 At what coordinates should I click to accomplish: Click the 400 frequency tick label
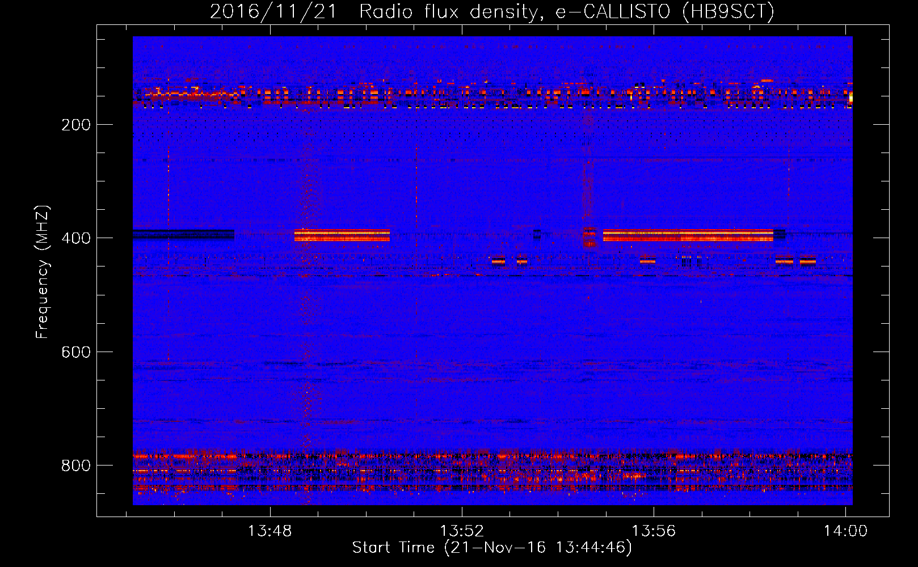click(76, 238)
